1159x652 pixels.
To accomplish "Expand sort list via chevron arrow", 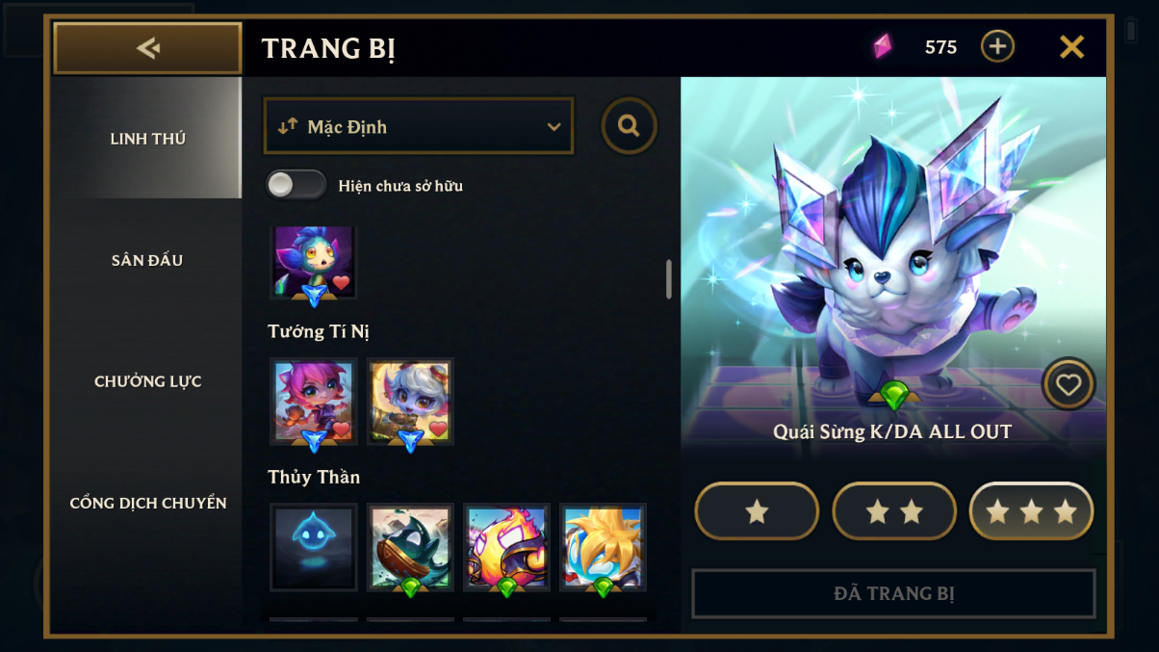I will click(554, 127).
